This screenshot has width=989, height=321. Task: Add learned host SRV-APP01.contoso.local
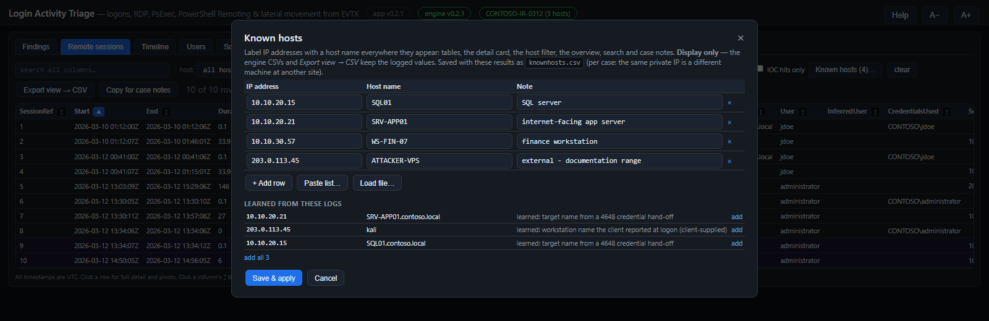(x=737, y=217)
